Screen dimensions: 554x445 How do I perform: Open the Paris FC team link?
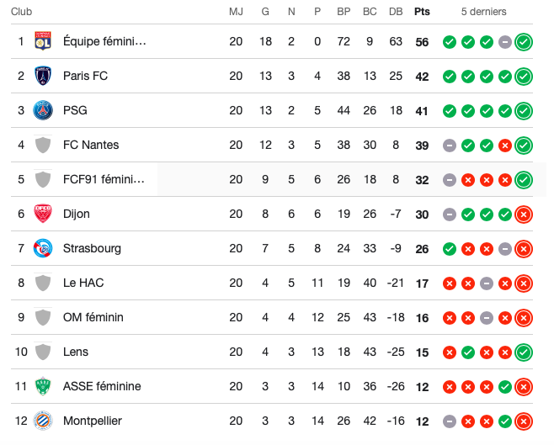coord(85,76)
